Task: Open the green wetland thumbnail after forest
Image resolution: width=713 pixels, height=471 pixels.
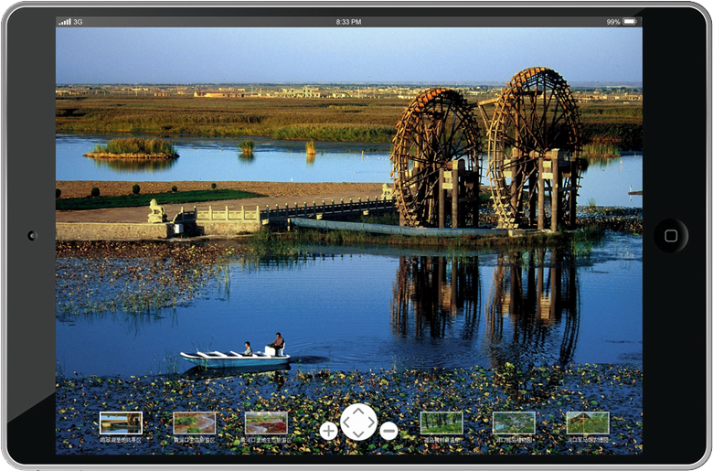Action: tap(514, 423)
